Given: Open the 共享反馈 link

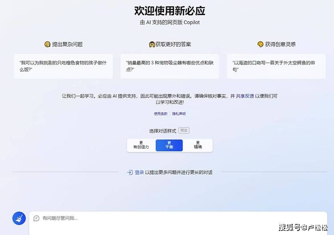Looking at the screenshot, I should (245, 96).
